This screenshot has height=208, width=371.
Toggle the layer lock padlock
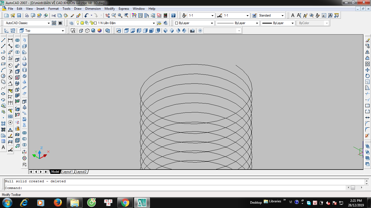pos(91,23)
